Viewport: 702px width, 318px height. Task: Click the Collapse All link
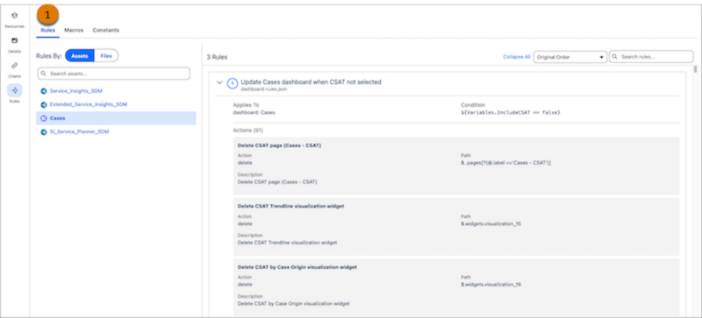click(517, 57)
